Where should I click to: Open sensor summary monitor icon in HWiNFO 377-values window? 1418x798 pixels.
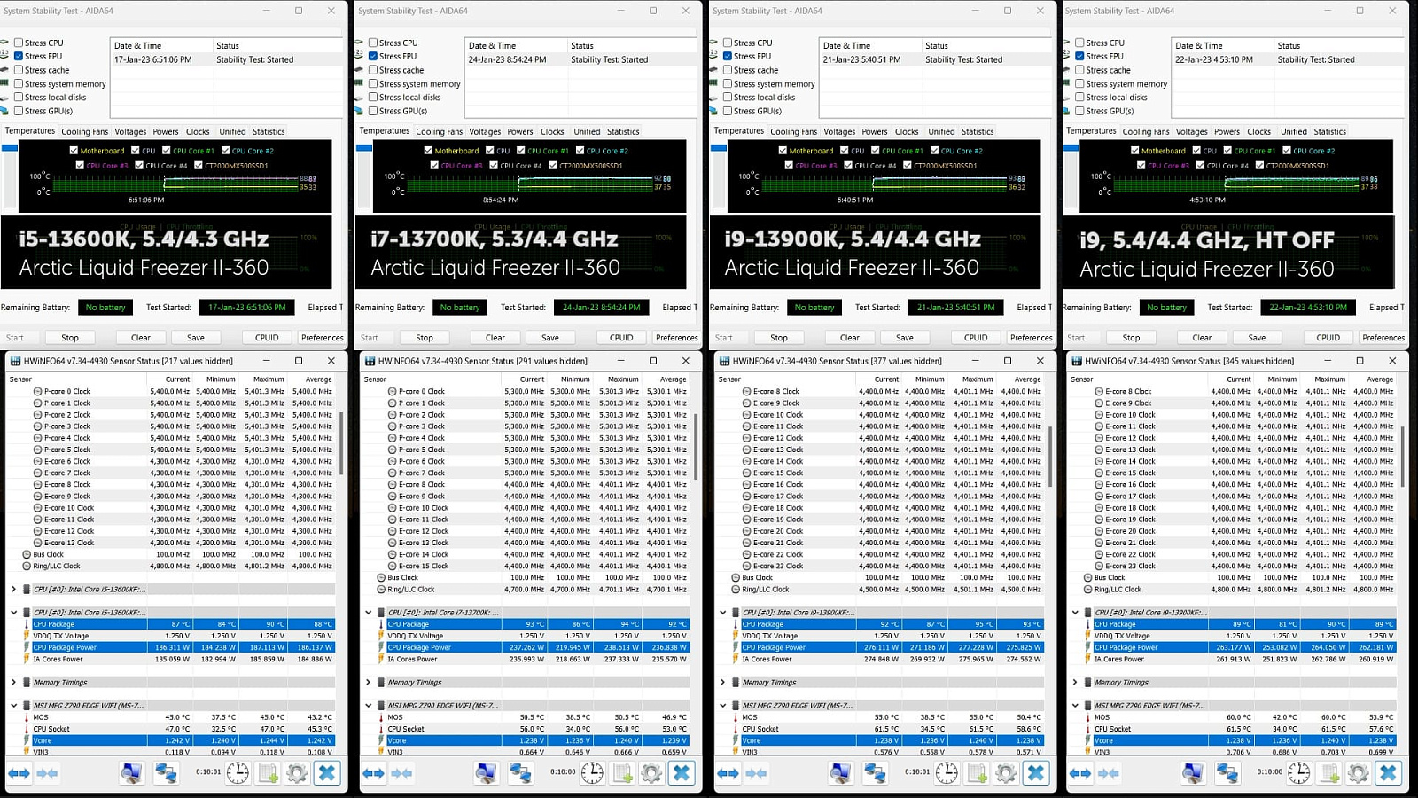tap(840, 773)
